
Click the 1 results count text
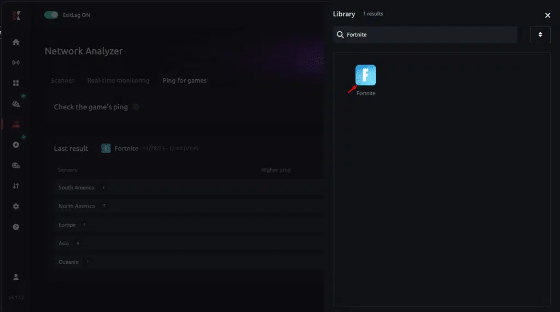click(x=373, y=14)
